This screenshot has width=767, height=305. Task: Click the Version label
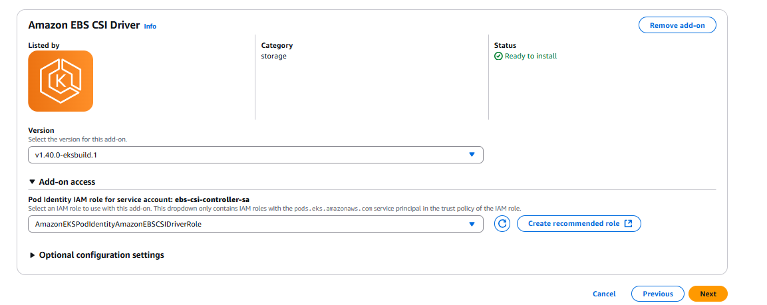pos(41,130)
